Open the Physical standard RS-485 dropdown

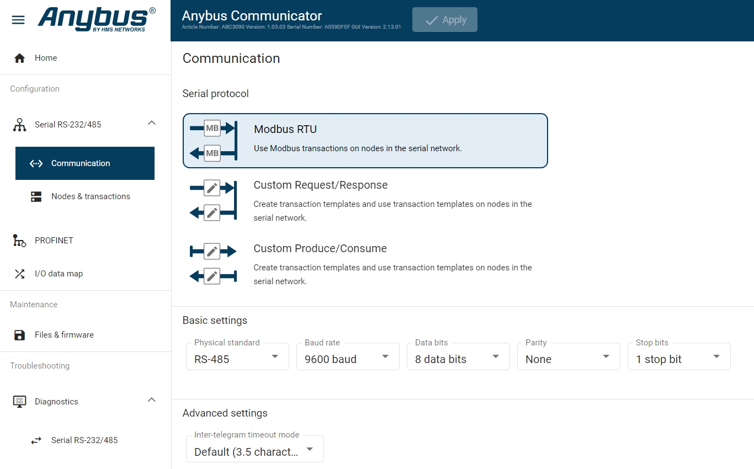tap(237, 356)
